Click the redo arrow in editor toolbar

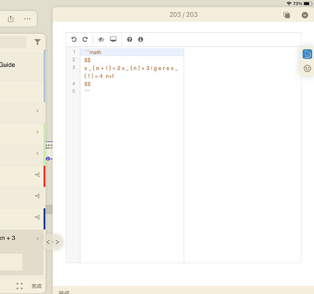(x=85, y=39)
